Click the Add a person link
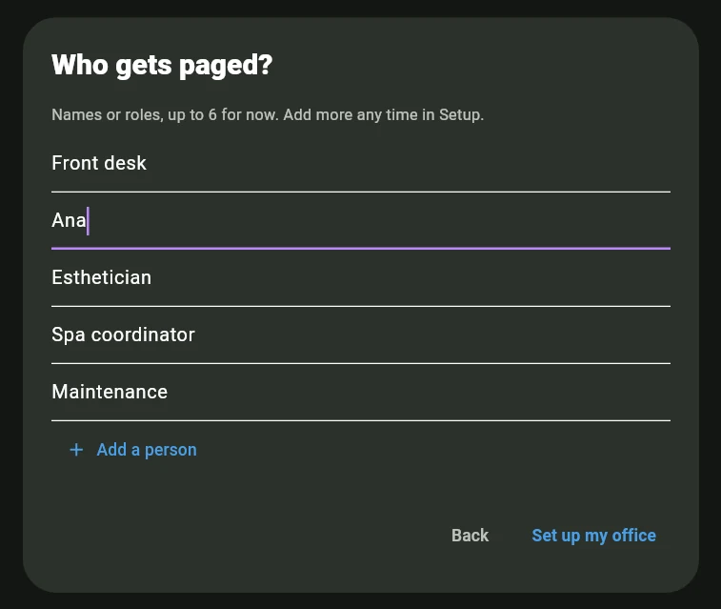 133,450
